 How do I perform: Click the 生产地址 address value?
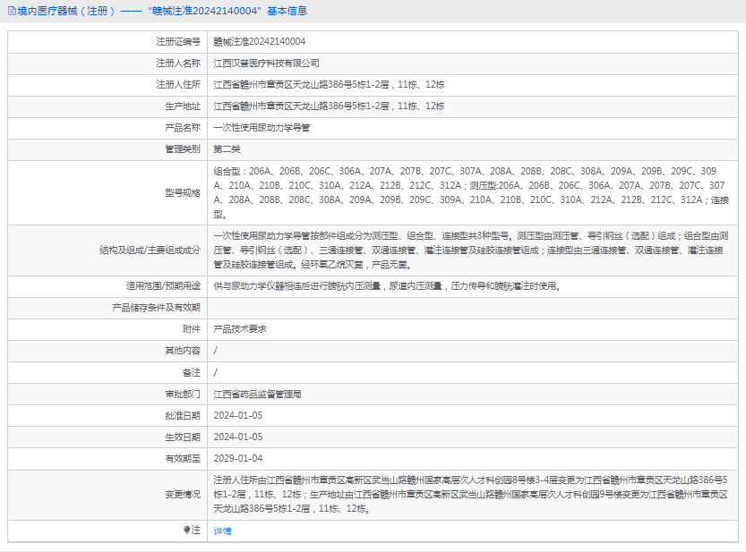330,106
